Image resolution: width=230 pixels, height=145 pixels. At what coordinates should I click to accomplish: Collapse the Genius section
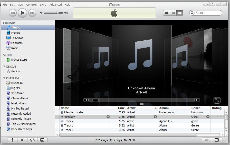tap(4, 67)
